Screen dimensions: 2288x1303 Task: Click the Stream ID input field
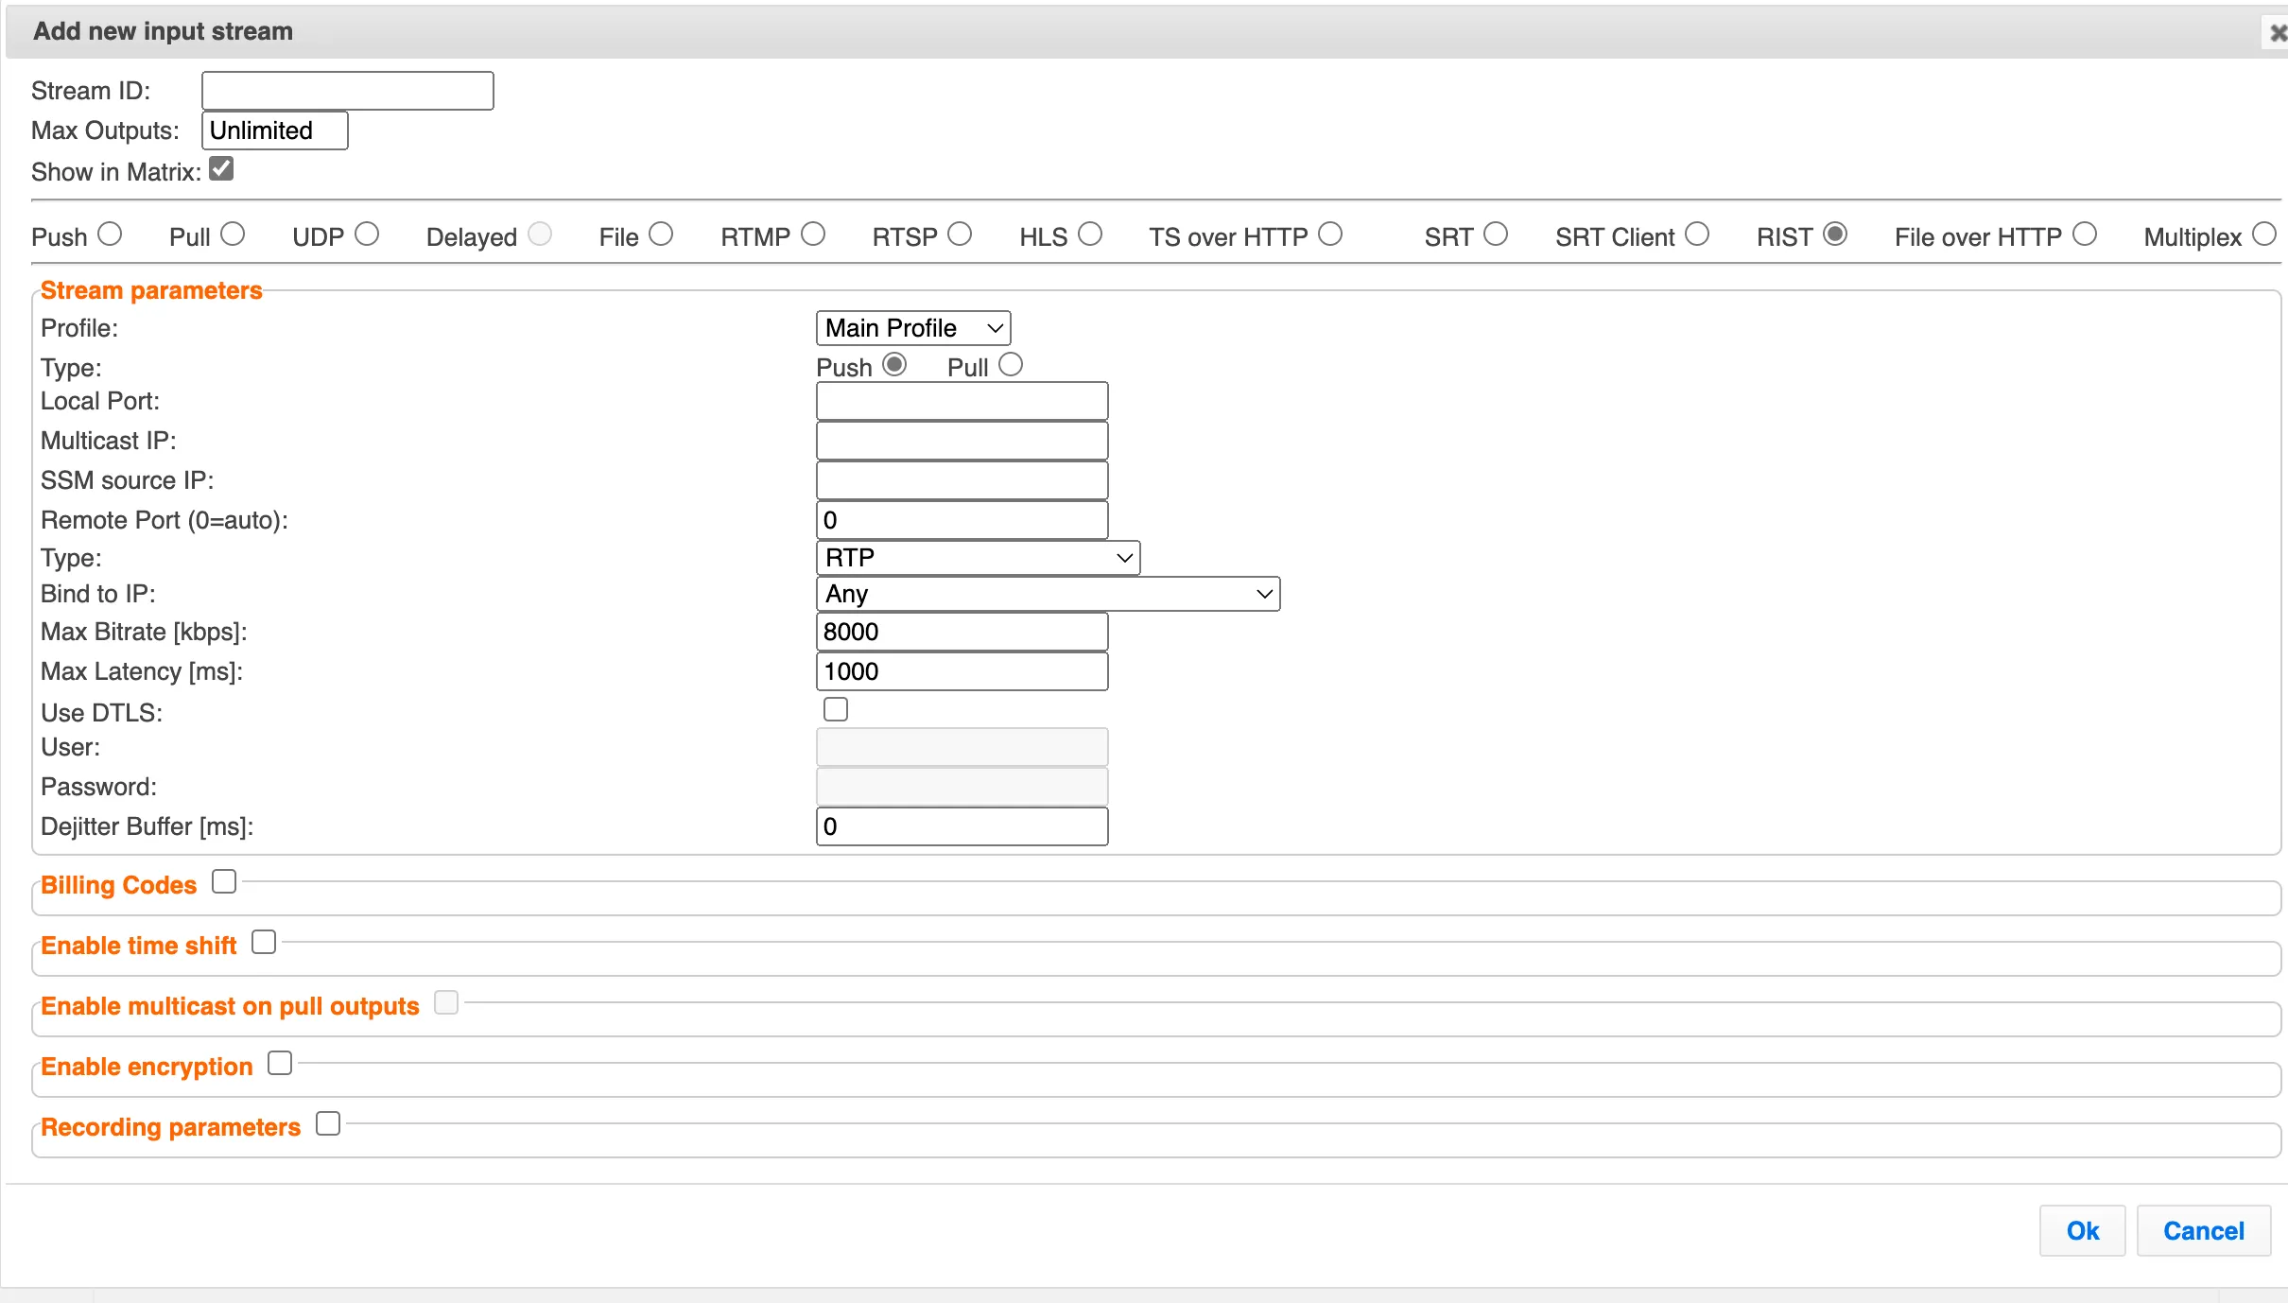point(348,91)
